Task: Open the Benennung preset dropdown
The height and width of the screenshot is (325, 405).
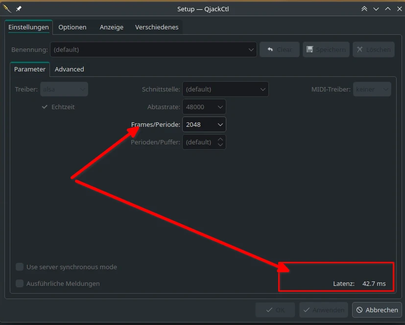Action: pyautogui.click(x=153, y=49)
